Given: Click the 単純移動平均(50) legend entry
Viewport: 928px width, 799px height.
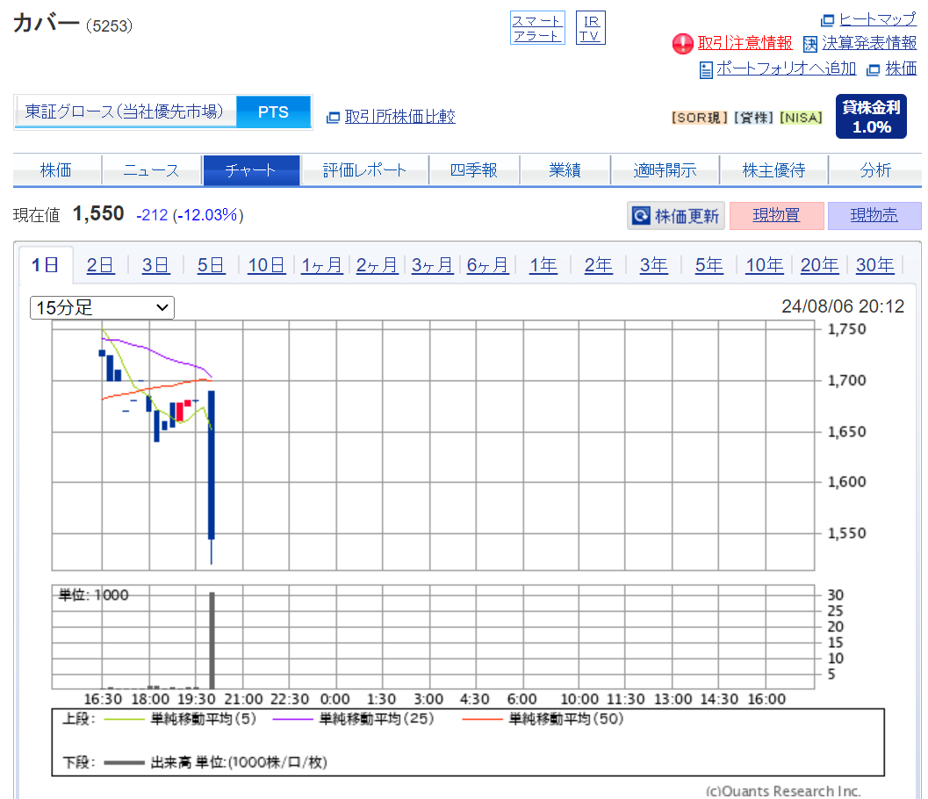Looking at the screenshot, I should click(543, 719).
